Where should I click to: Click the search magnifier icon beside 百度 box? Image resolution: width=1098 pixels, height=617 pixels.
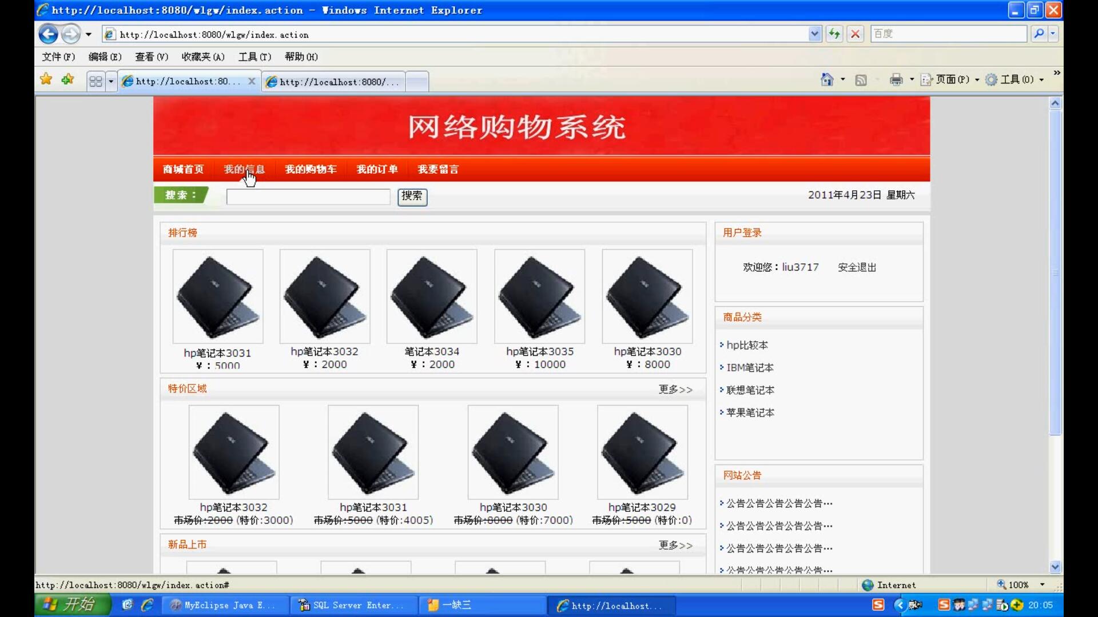(x=1039, y=34)
